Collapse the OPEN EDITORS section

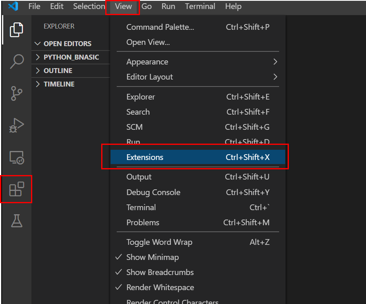pyautogui.click(x=67, y=44)
